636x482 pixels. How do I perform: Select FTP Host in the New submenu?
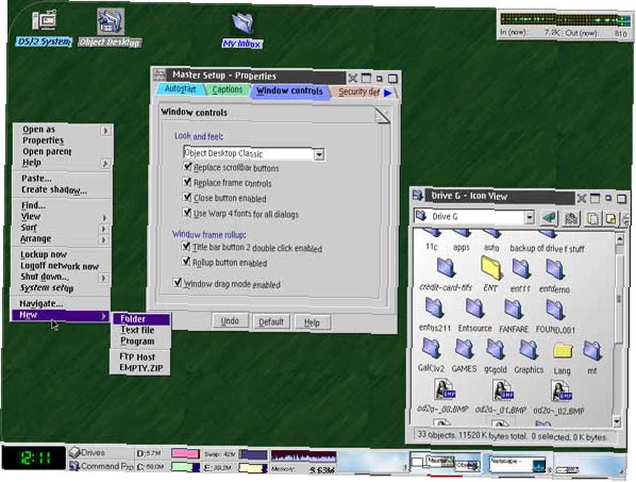(137, 357)
